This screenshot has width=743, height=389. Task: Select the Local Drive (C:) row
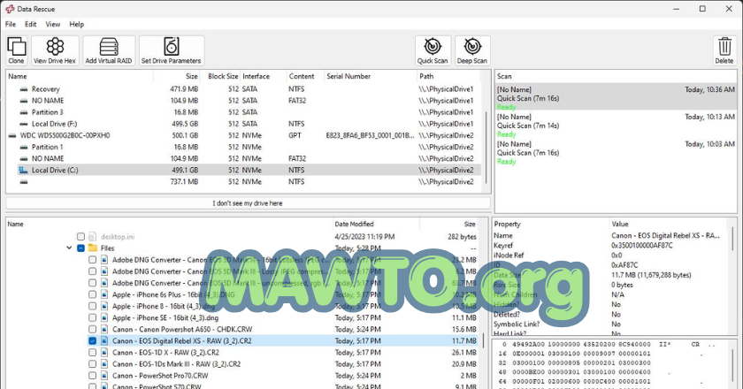[249, 170]
